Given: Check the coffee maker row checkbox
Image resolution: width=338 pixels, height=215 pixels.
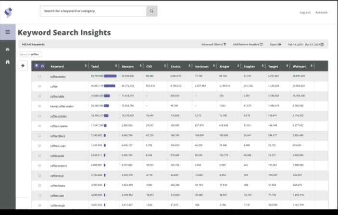Looking at the screenshot, I should click(x=39, y=76).
